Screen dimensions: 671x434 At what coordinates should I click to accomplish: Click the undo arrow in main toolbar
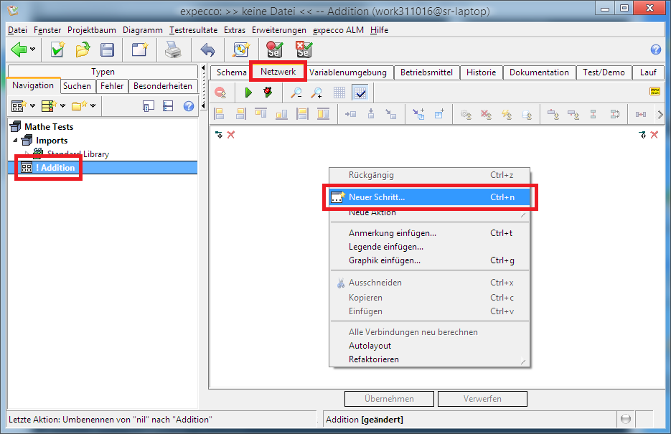[207, 49]
